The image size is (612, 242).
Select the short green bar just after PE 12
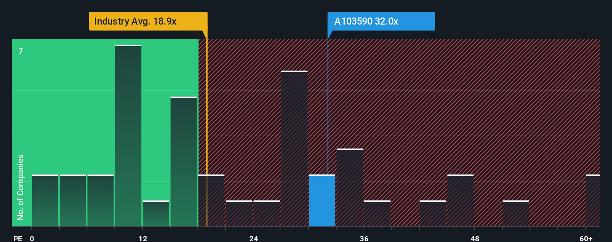(x=156, y=214)
